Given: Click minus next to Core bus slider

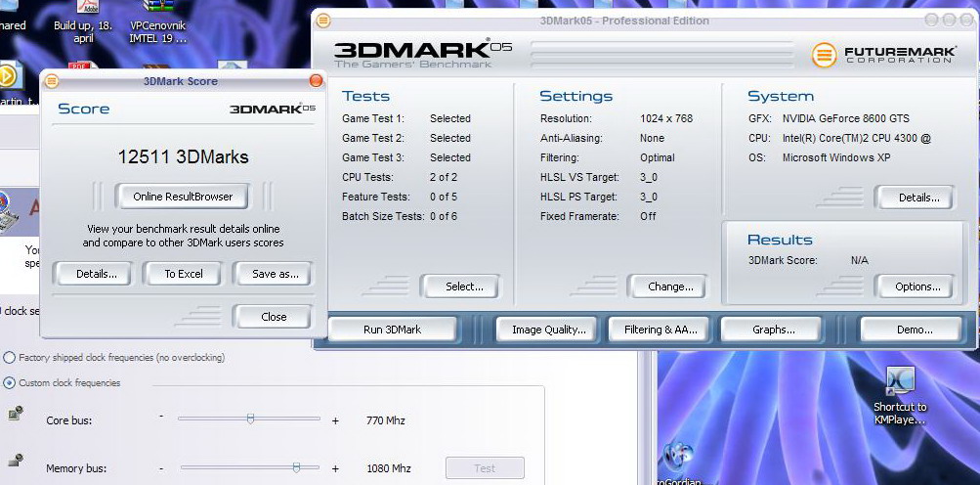Looking at the screenshot, I should point(161,417).
